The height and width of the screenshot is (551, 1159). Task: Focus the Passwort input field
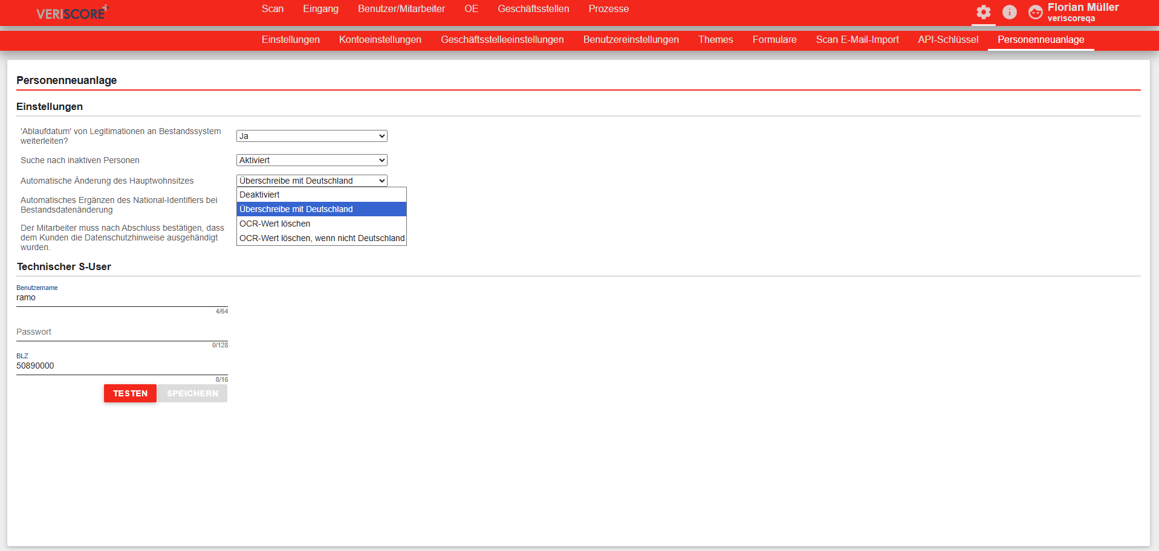coord(122,332)
